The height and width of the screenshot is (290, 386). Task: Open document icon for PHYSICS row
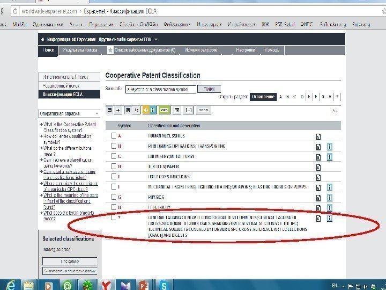click(x=318, y=198)
